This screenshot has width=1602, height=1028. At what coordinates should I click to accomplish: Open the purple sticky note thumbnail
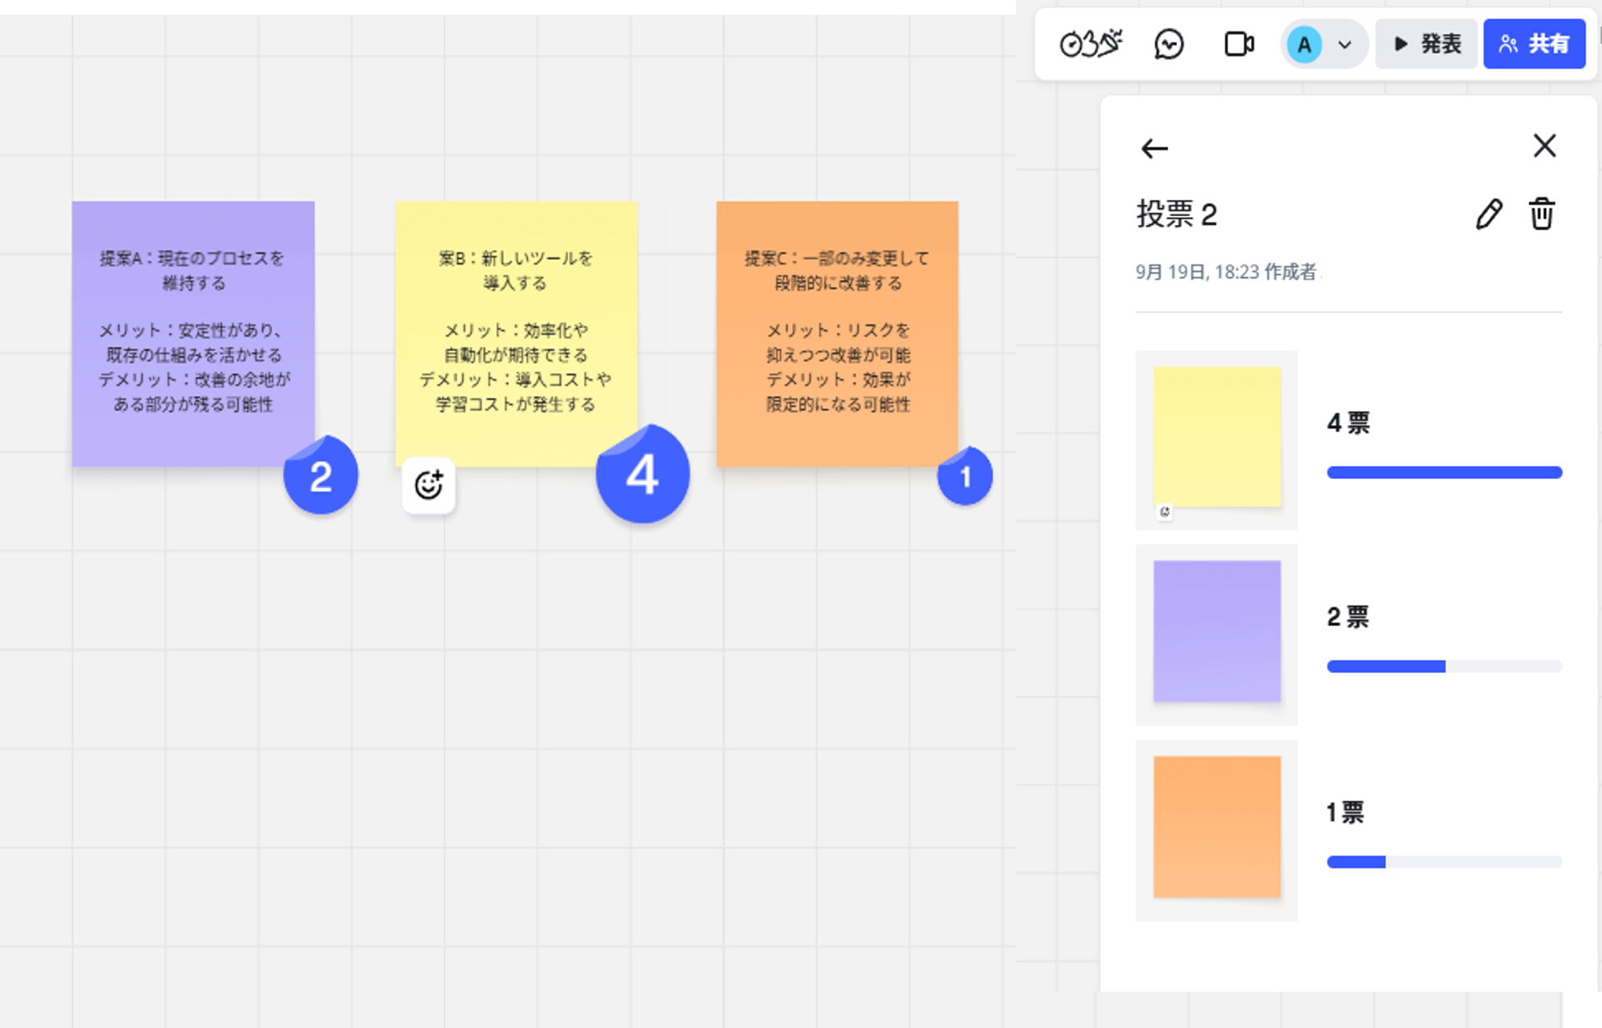[1217, 632]
